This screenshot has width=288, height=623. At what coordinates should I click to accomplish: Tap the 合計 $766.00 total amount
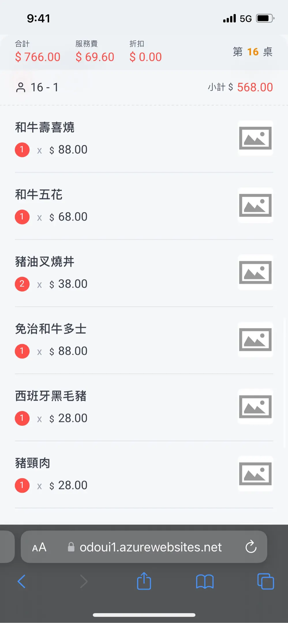[x=38, y=57]
